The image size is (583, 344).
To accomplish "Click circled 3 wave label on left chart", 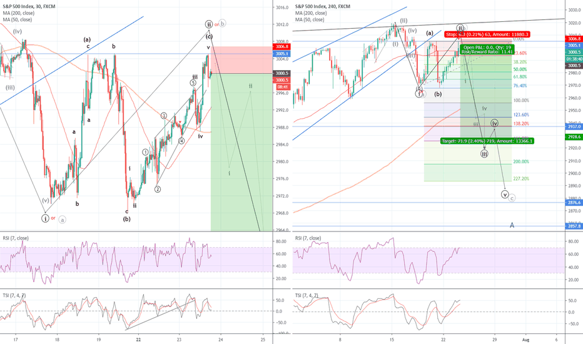I will click(x=164, y=116).
